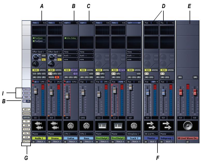Open Guitar output dropdown 2-Pro 1
The height and width of the screenshot is (162, 201).
(x=71, y=134)
